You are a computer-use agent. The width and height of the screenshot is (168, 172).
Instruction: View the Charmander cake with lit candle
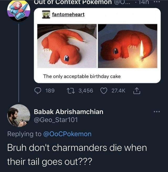[x=128, y=46]
